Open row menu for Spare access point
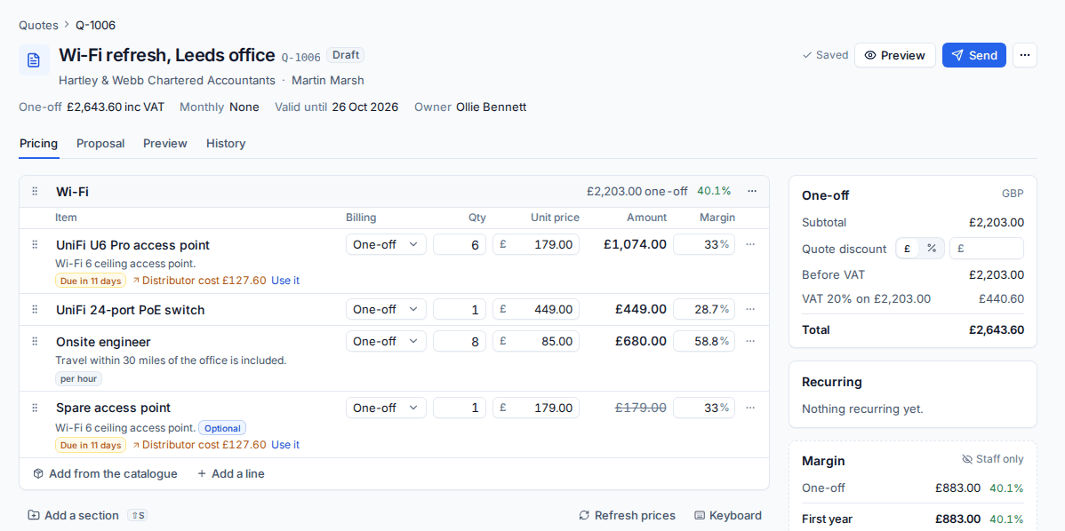Image resolution: width=1065 pixels, height=531 pixels. coord(750,408)
